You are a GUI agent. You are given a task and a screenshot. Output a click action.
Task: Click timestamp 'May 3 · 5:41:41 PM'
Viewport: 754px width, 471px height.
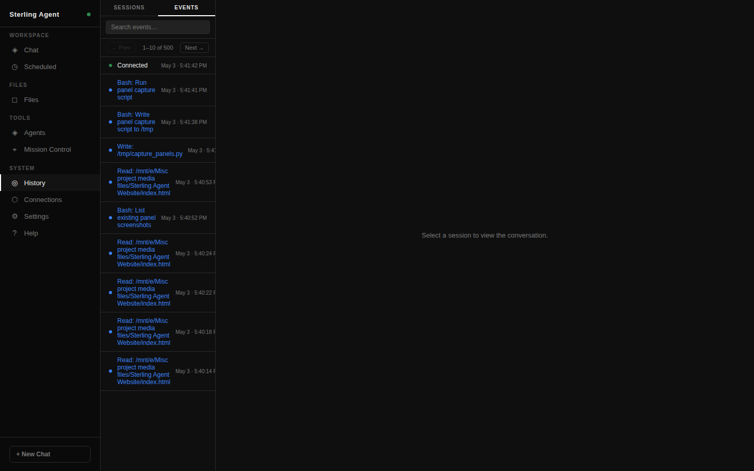pos(184,90)
